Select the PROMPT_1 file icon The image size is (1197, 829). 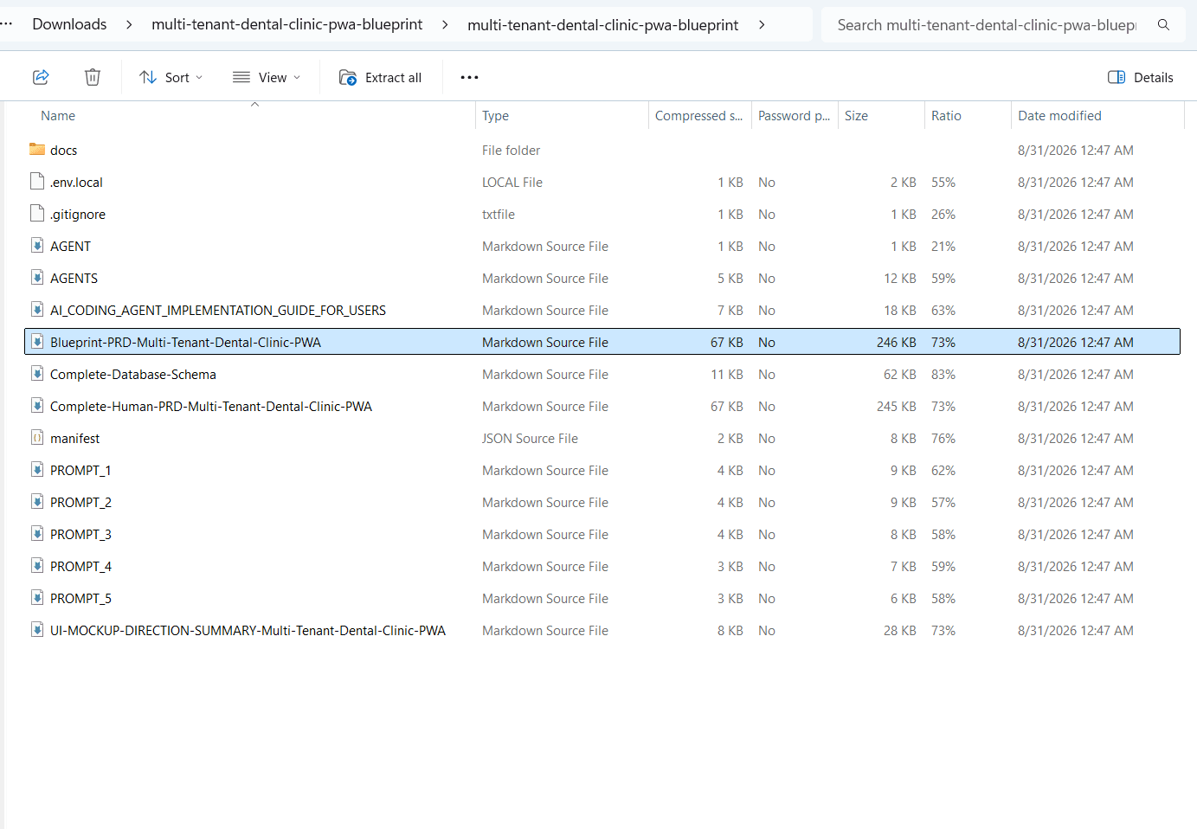[x=37, y=470]
